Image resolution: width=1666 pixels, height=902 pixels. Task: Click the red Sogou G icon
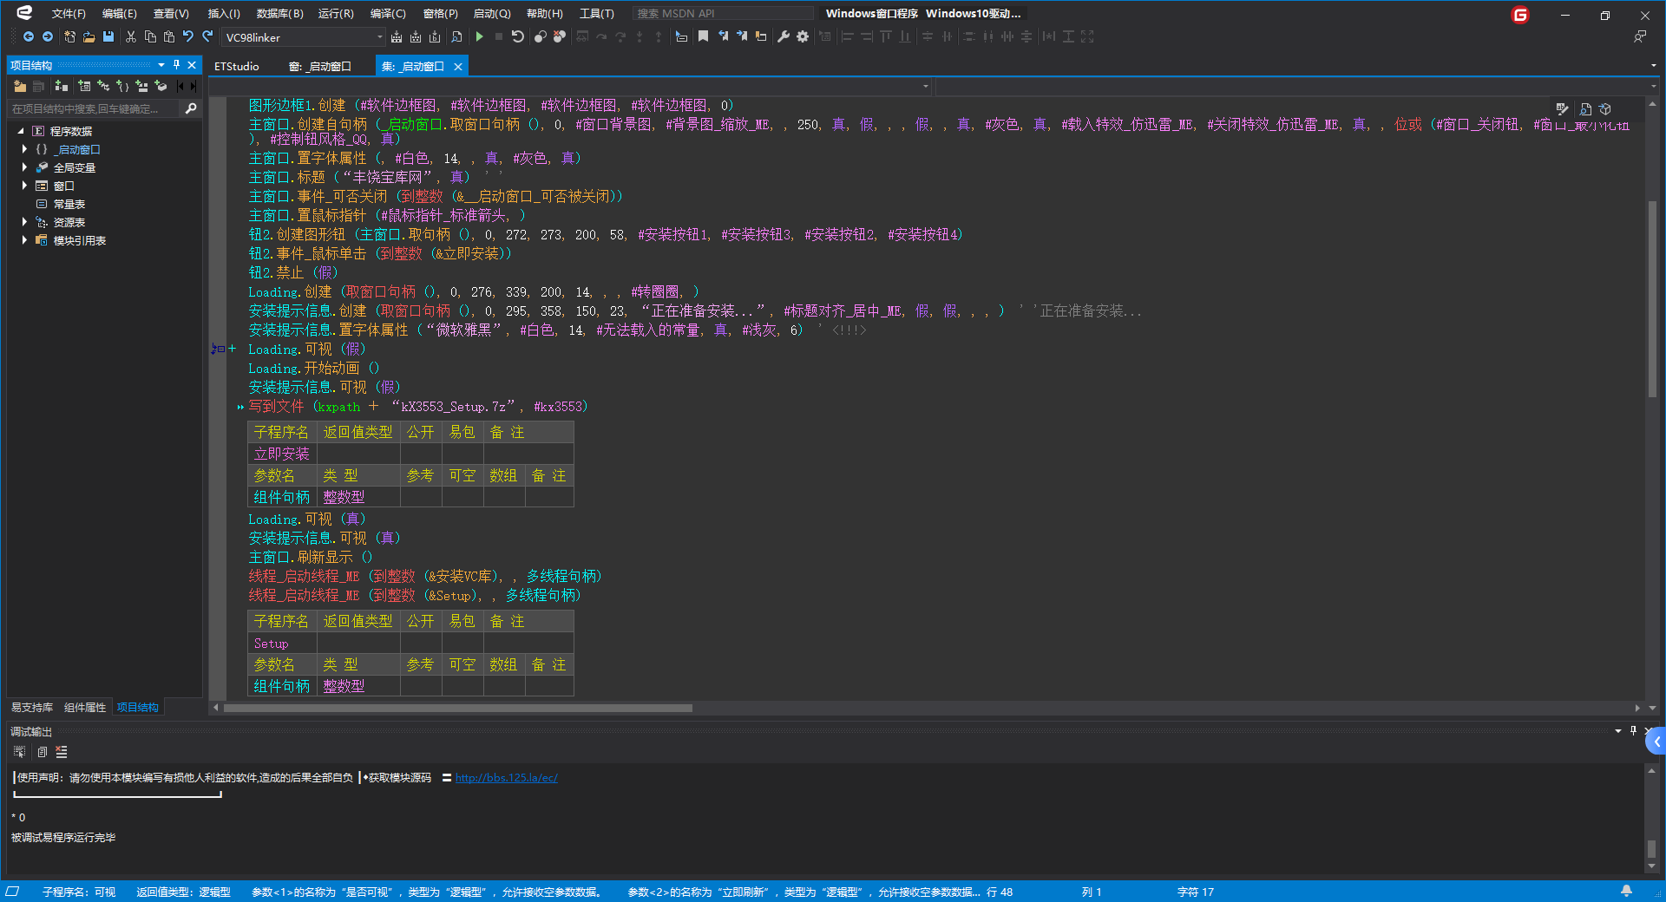tap(1520, 15)
